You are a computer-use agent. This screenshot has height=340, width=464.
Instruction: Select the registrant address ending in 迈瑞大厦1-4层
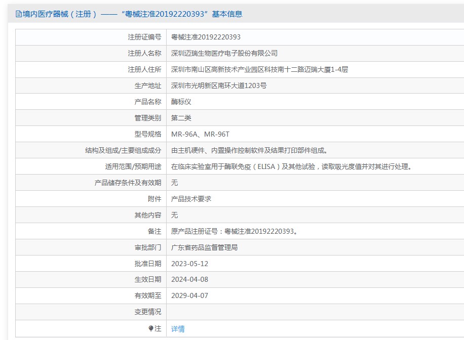click(x=259, y=69)
